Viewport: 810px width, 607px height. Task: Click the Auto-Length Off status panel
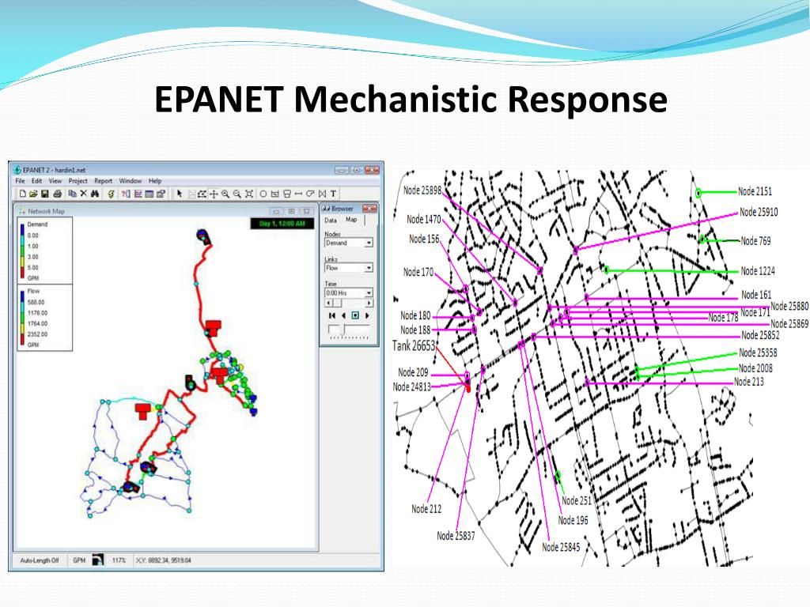[x=40, y=560]
